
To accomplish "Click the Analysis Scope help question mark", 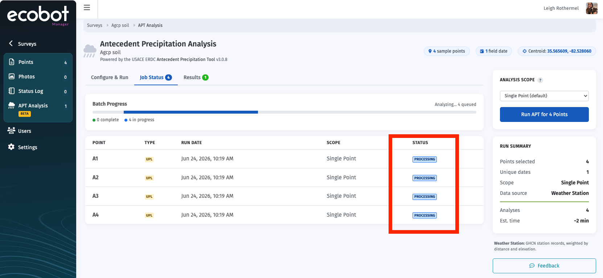I will click(x=540, y=80).
